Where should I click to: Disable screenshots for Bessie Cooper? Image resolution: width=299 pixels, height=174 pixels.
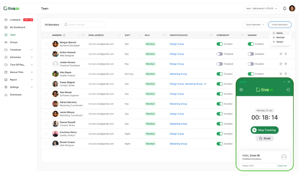(220, 144)
